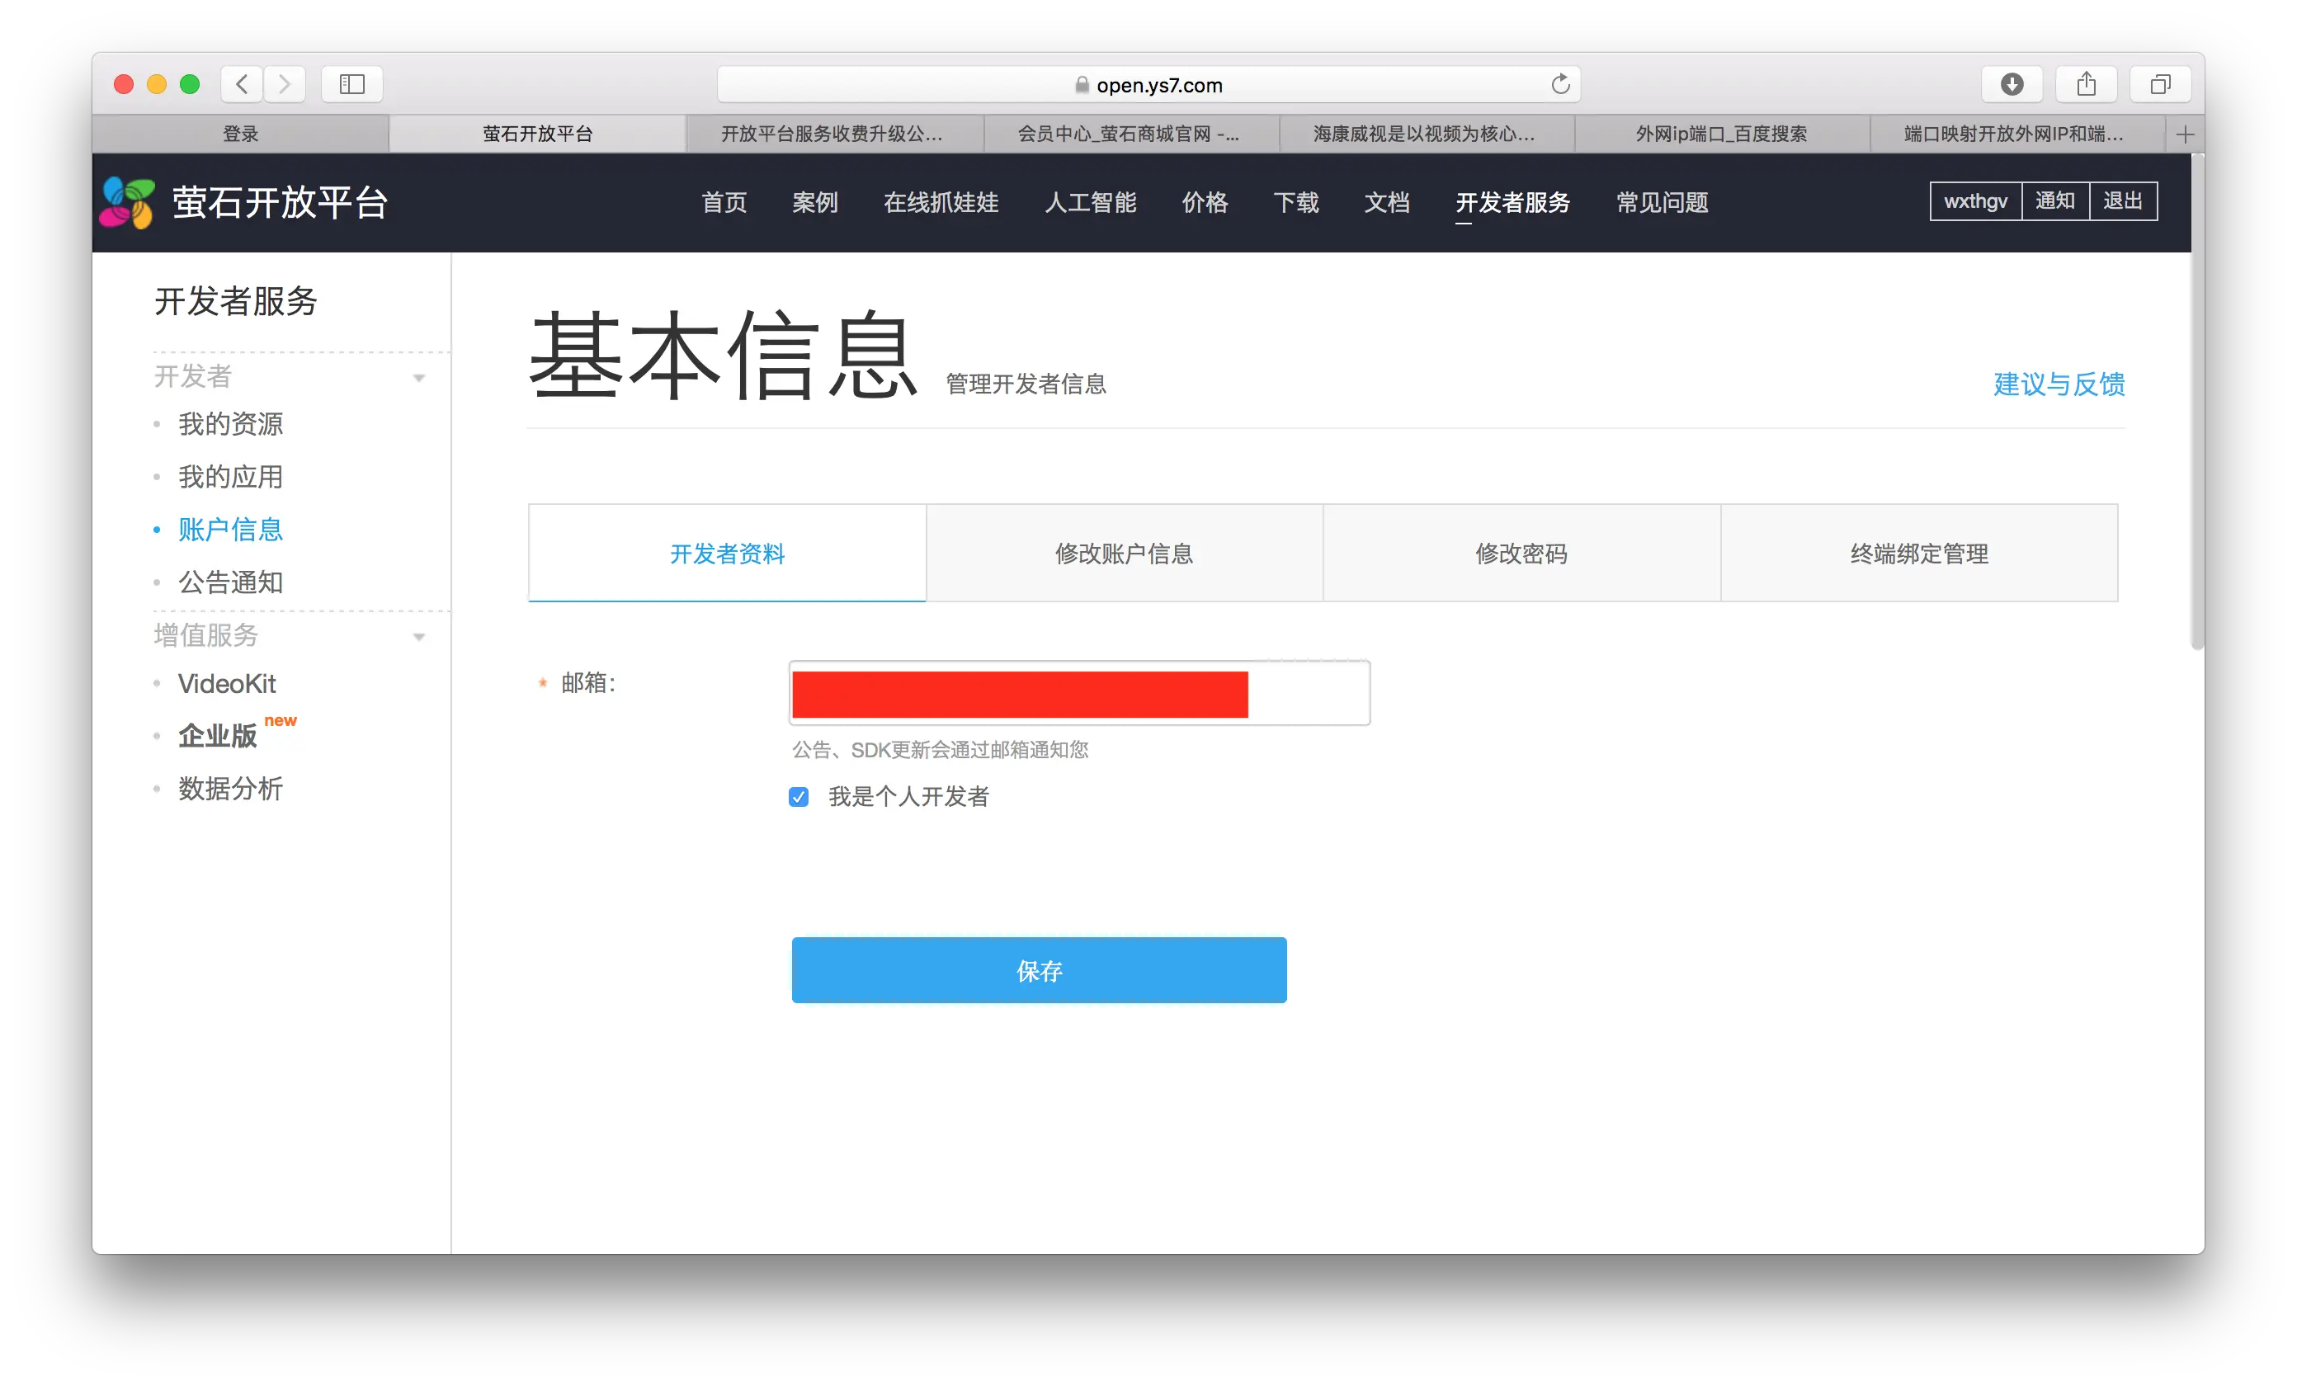The image size is (2297, 1386).
Task: Switch to the 修改密码 tab
Action: click(1521, 554)
